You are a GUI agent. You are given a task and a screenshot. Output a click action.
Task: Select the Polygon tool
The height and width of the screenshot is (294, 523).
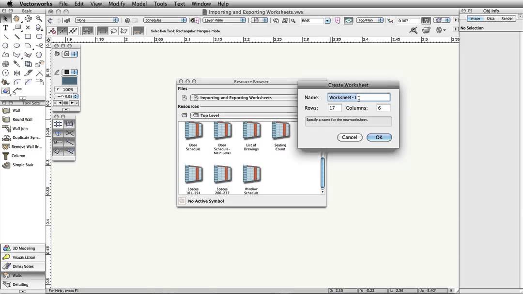coord(16,55)
